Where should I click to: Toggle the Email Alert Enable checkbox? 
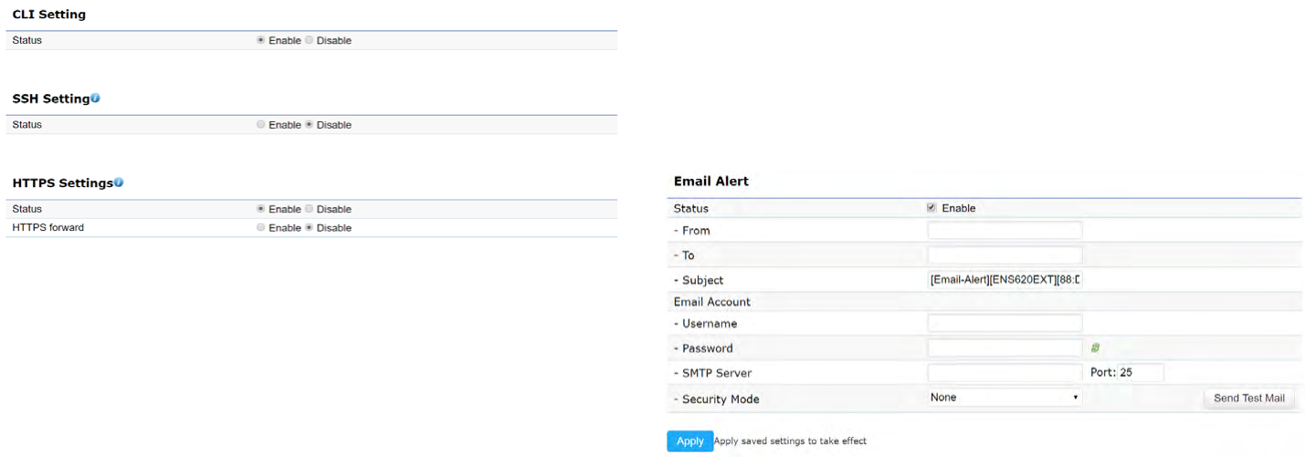point(932,208)
